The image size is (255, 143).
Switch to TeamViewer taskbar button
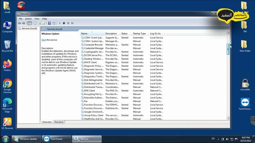tap(57, 139)
